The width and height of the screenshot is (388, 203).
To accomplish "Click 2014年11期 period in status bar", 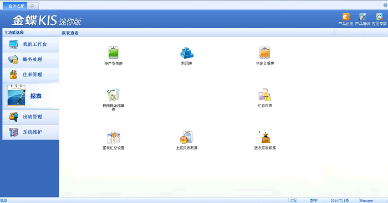I will point(340,201).
